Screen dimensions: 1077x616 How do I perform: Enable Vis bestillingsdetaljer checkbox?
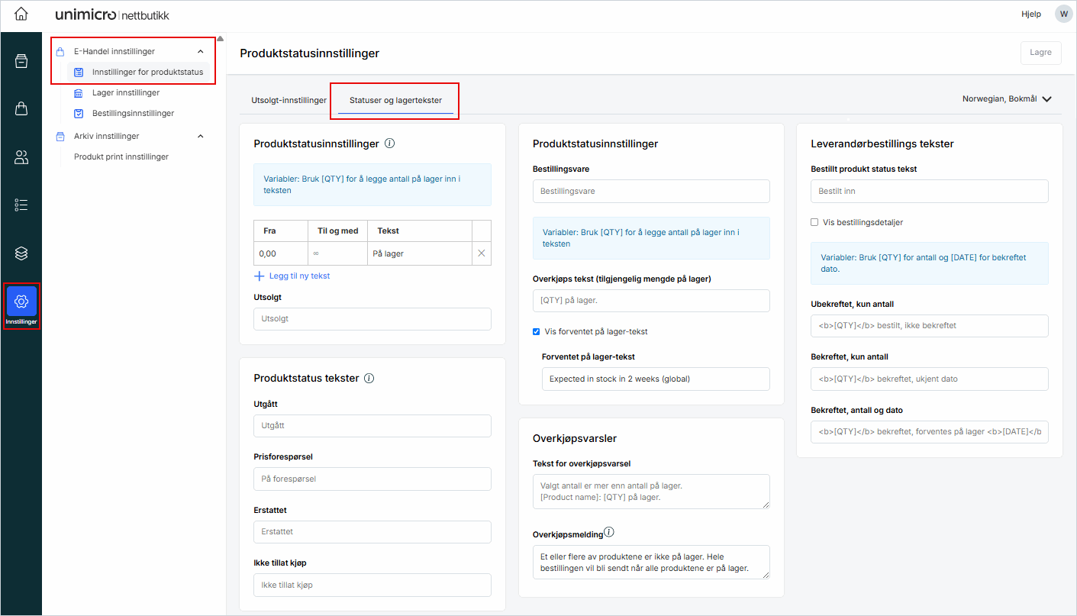814,223
